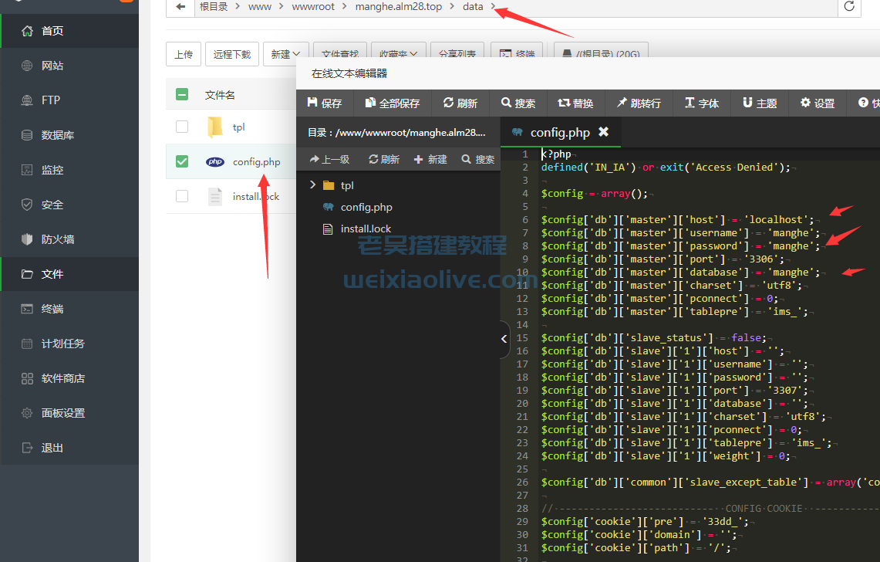Toggle the select-all files checkbox
This screenshot has height=562, width=880.
point(182,94)
